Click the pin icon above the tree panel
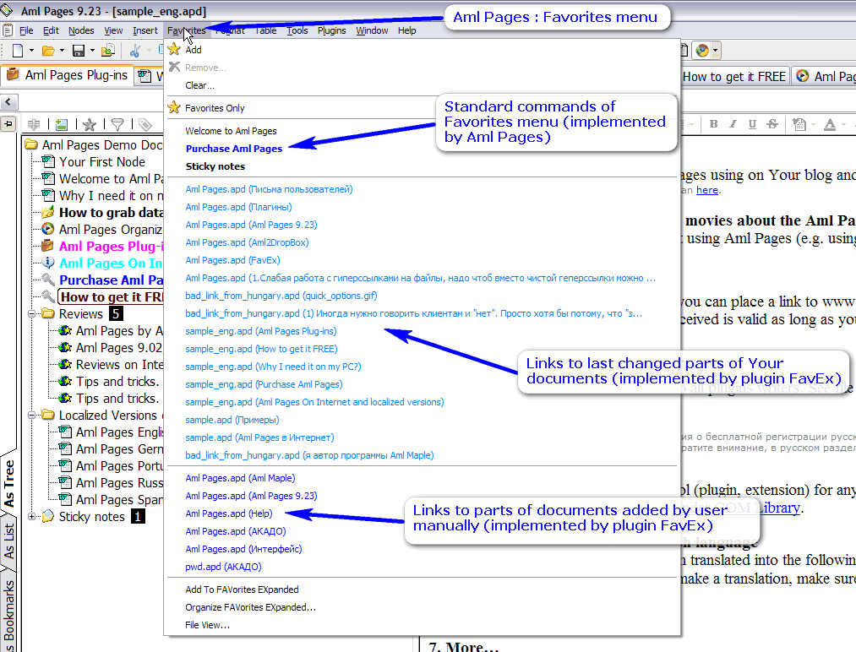 pos(8,124)
